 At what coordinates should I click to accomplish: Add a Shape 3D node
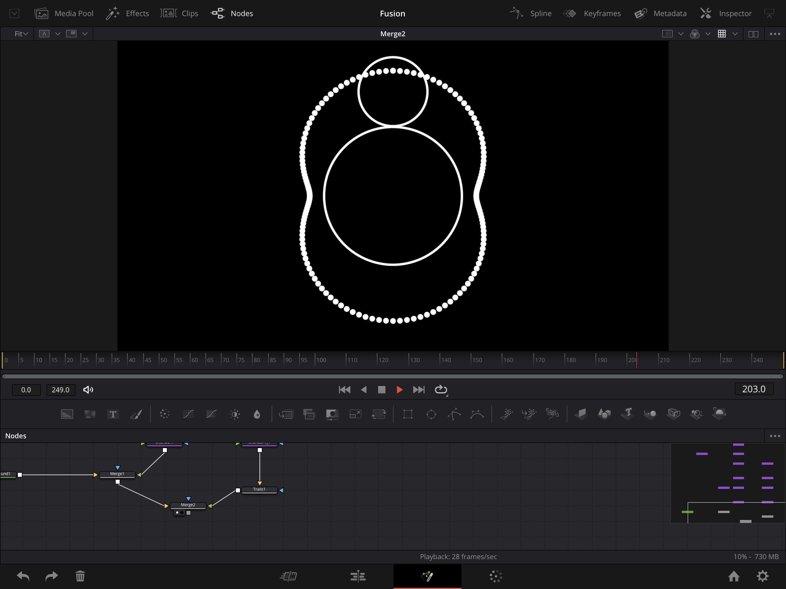(604, 414)
